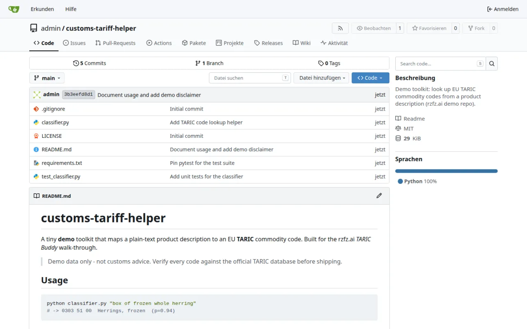Image resolution: width=527 pixels, height=329 pixels.
Task: Click the fork count next to Fork
Action: [494, 28]
